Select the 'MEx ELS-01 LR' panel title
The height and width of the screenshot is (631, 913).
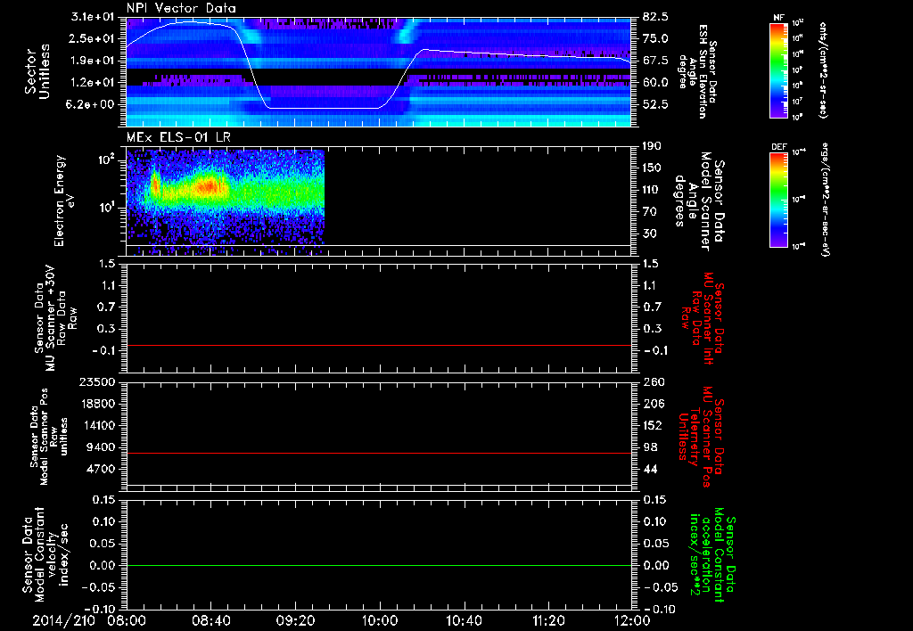point(178,136)
